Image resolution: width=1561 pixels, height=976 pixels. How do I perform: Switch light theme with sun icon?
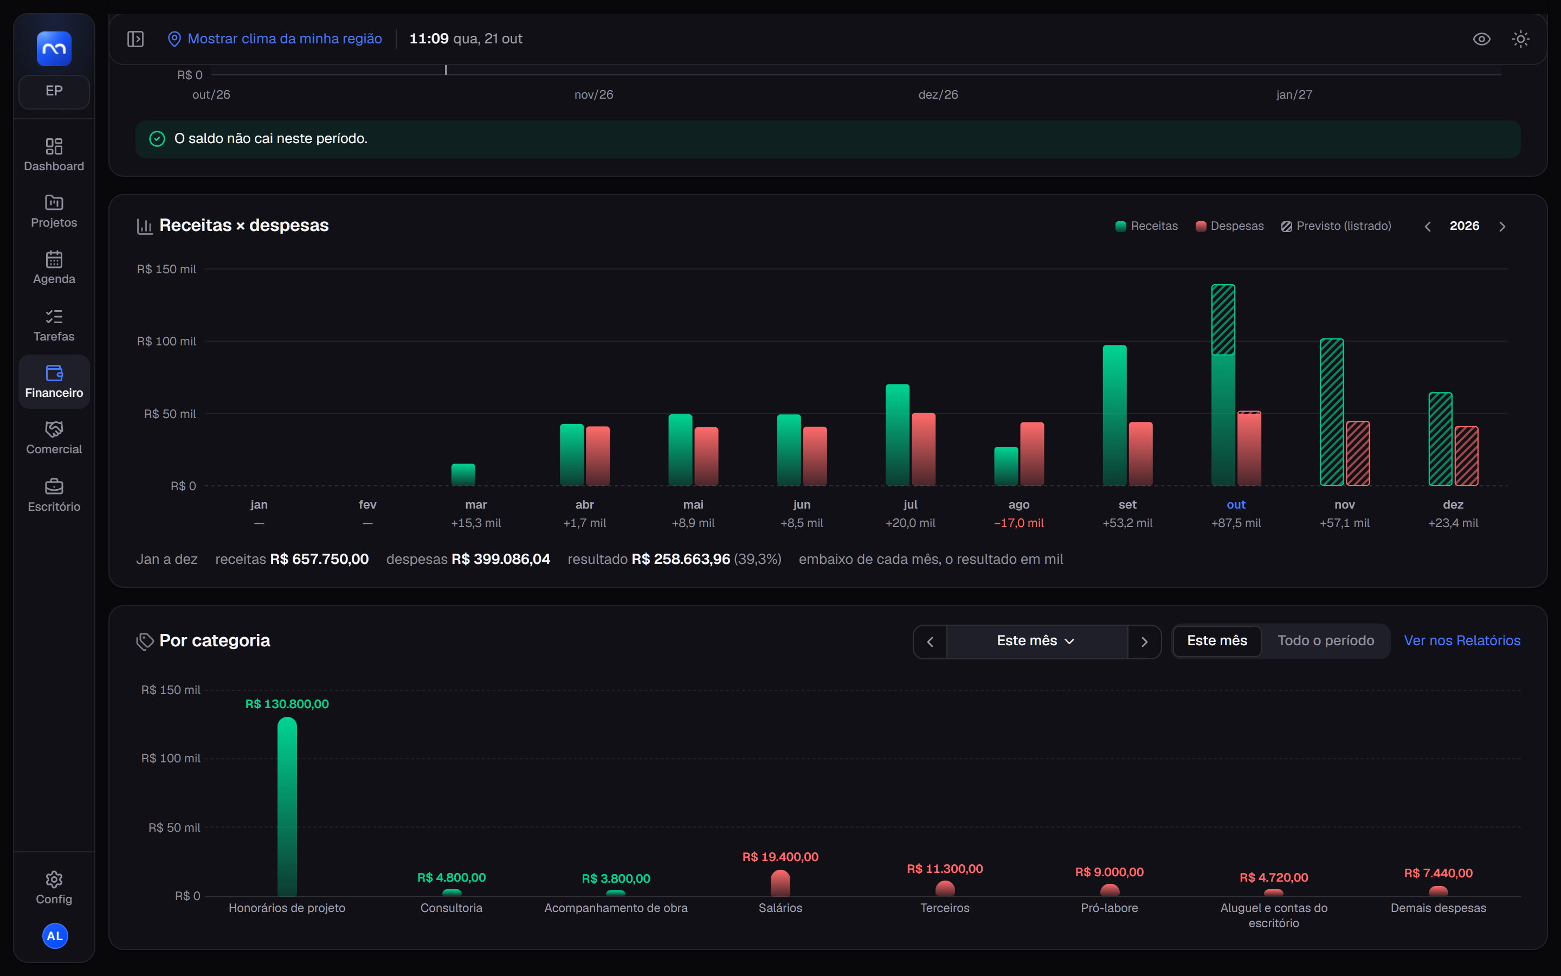(x=1520, y=38)
